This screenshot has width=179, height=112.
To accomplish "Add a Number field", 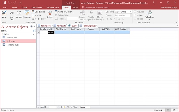I will [19, 15].
